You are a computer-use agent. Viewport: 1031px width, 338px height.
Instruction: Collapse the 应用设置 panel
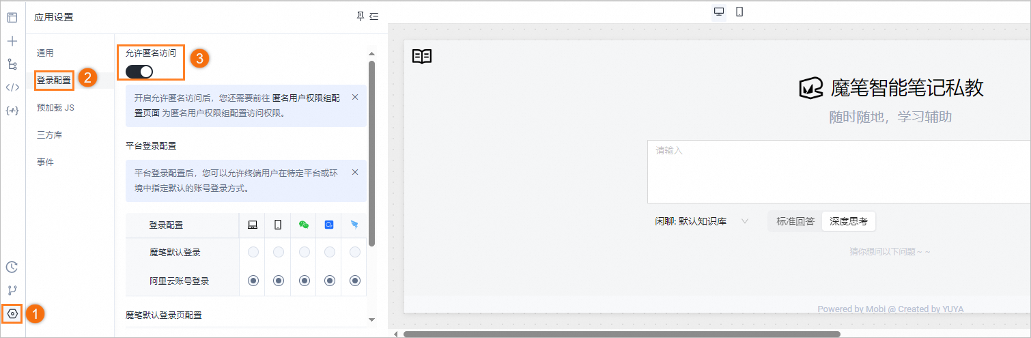[x=373, y=16]
